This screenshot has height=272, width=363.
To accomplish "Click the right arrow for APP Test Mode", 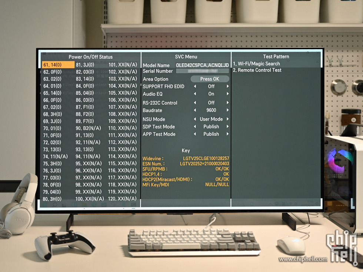I will 228,134.
